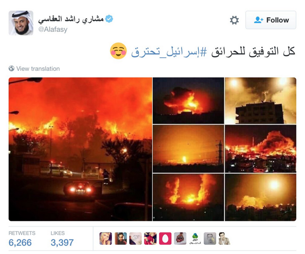Open the @Alafasy handle link

pos(53,29)
